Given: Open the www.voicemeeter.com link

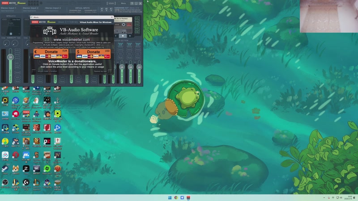Looking at the screenshot, I should [x=72, y=40].
